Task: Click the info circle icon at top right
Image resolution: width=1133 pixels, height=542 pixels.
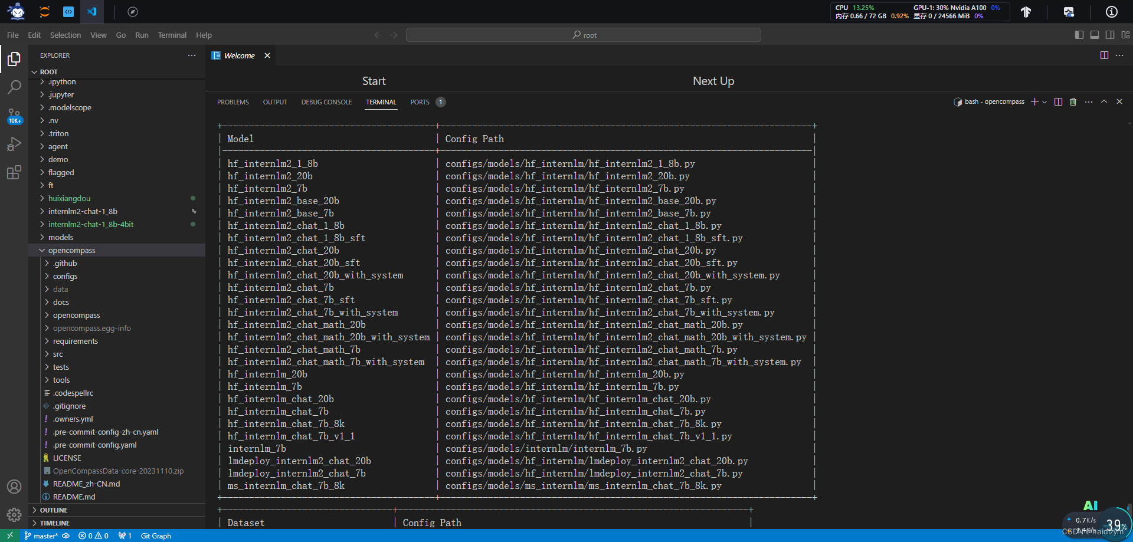Action: 1112,11
